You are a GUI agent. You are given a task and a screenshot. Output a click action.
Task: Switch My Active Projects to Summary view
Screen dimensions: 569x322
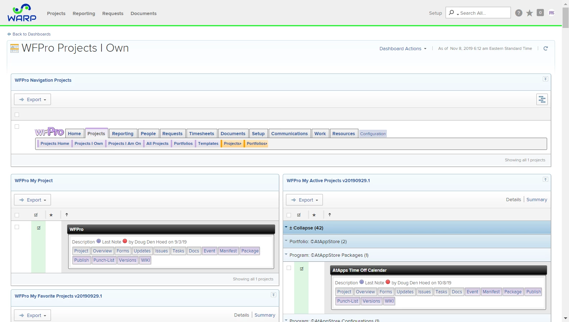pyautogui.click(x=537, y=199)
